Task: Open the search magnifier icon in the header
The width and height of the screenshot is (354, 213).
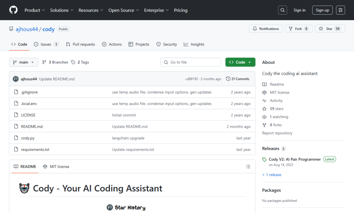Action: point(283,10)
